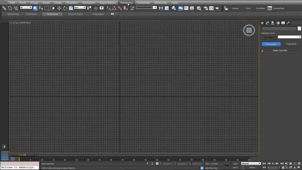Toggle Percent Snap

click(x=120, y=8)
